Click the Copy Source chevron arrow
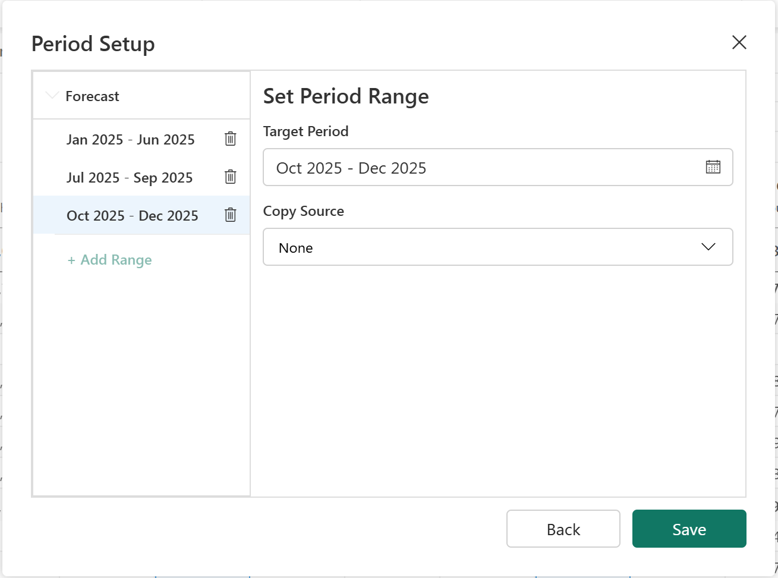The image size is (778, 578). pyautogui.click(x=708, y=247)
